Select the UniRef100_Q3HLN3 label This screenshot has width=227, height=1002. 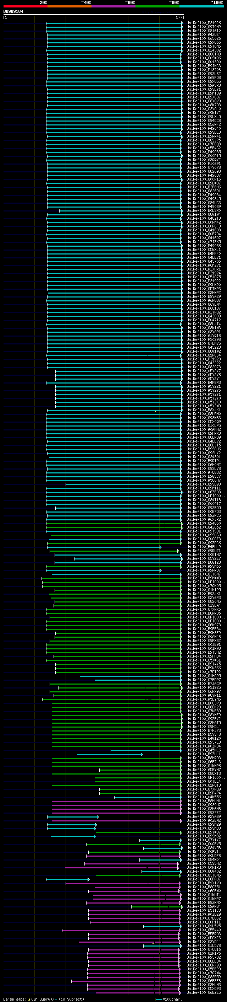tap(204, 985)
